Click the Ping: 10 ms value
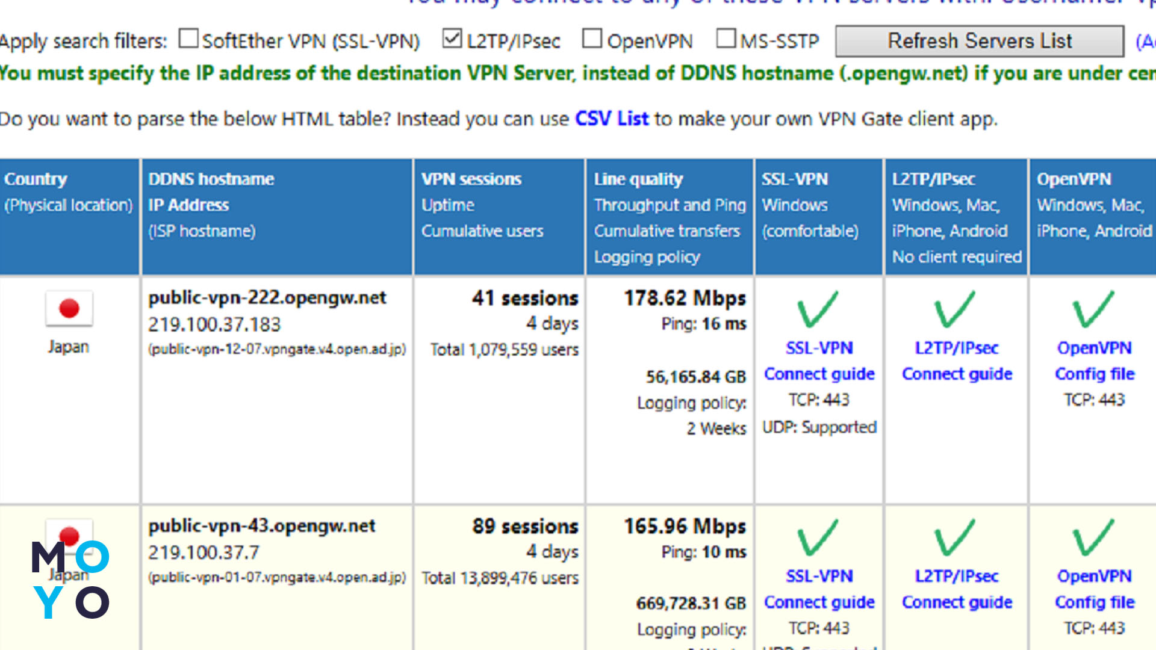 pyautogui.click(x=704, y=552)
